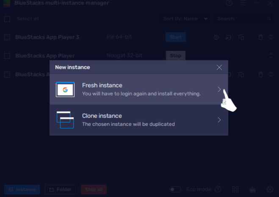Open the Eco mode help question icon
279x197 pixels.
[x=218, y=189]
